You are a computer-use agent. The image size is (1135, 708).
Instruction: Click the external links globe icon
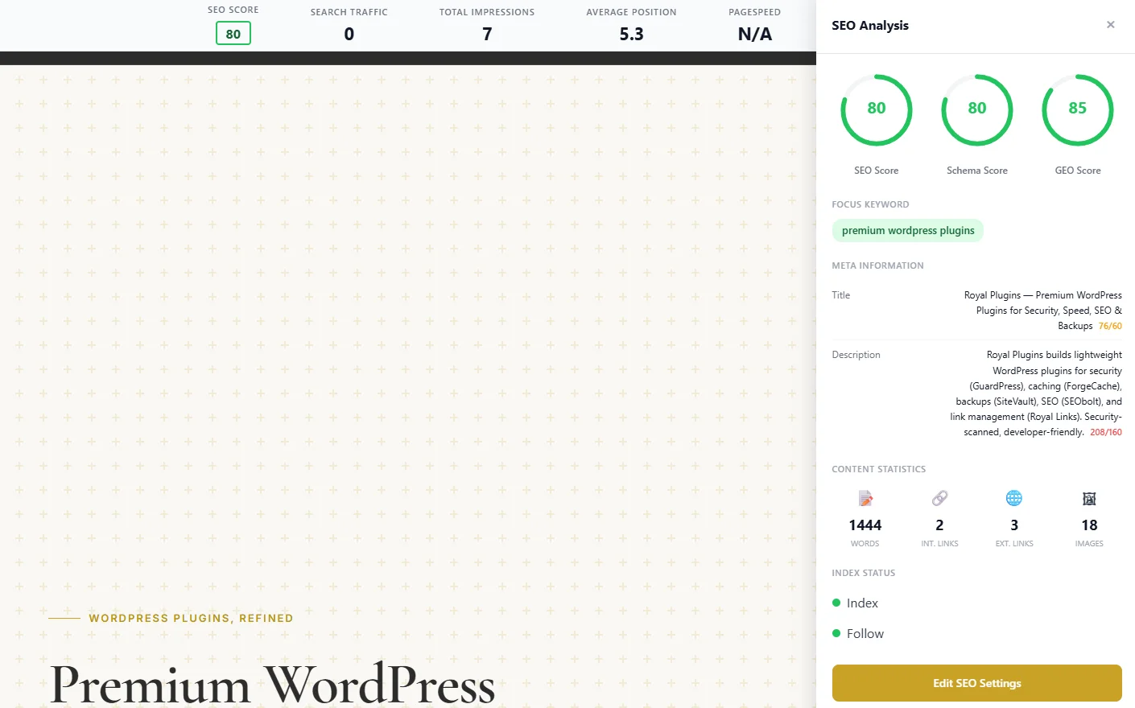(x=1013, y=498)
